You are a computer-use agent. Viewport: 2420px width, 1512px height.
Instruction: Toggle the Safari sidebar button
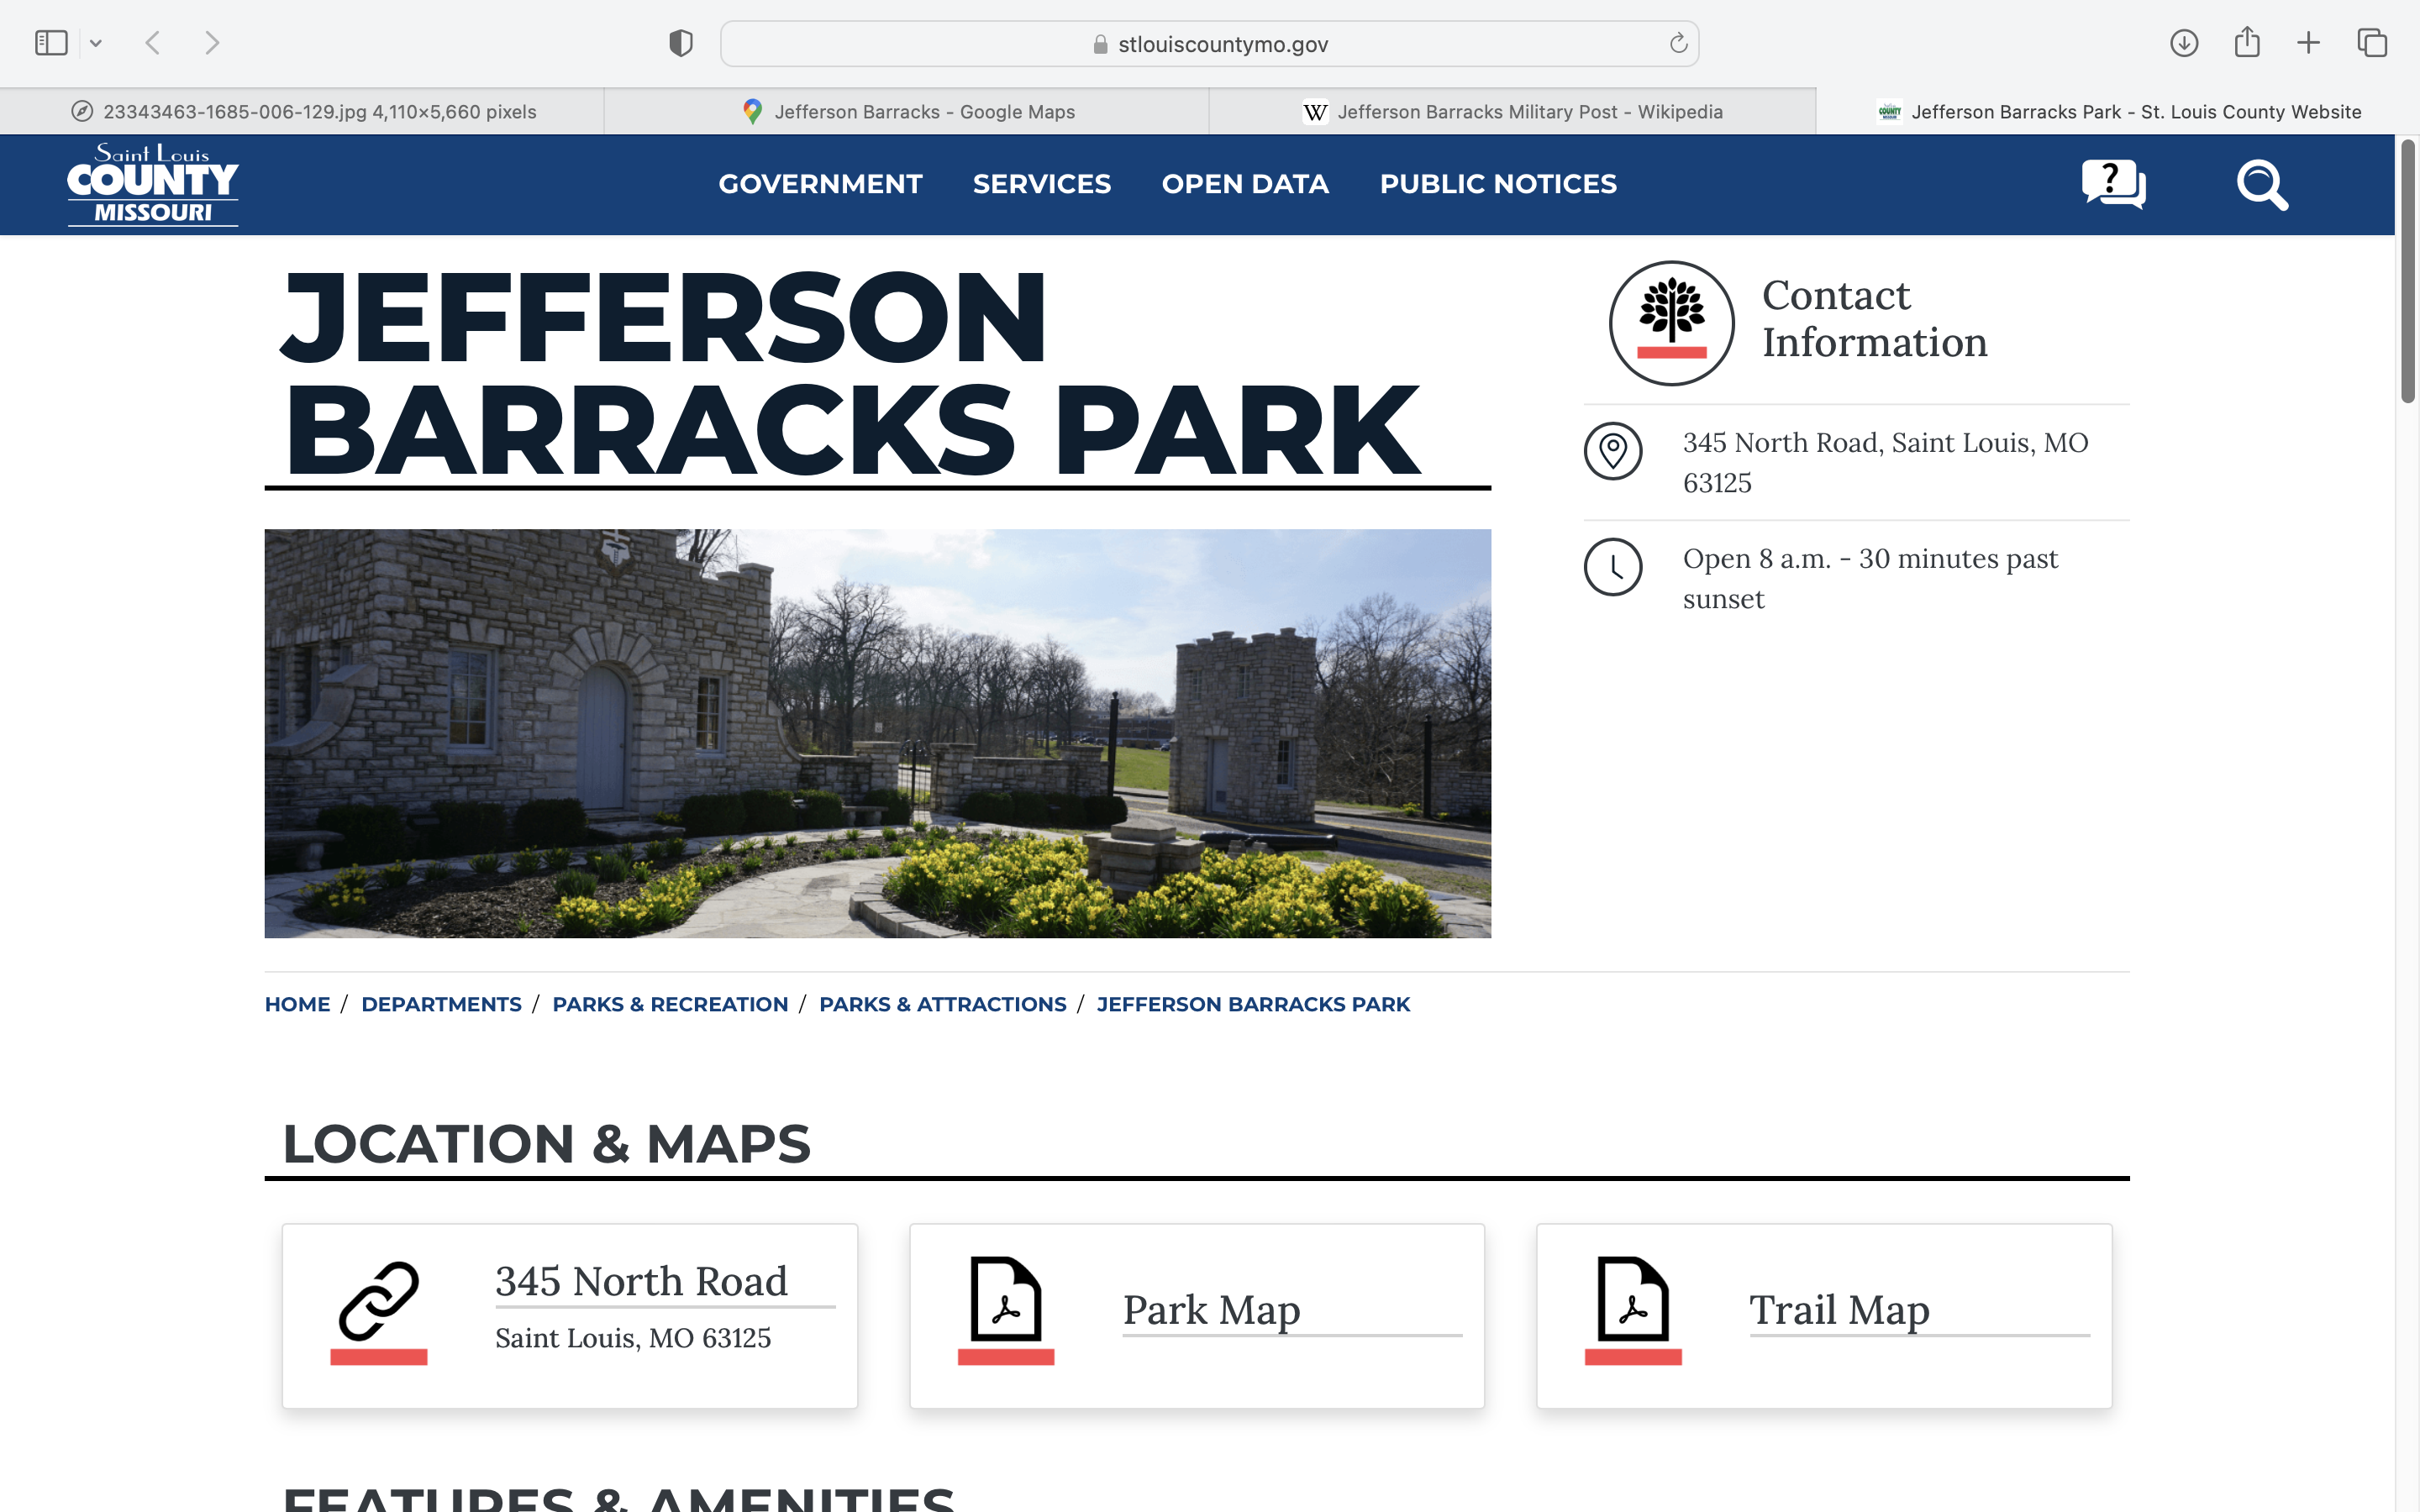pos(51,43)
